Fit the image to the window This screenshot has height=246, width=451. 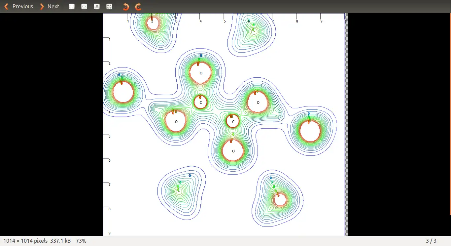(x=109, y=7)
